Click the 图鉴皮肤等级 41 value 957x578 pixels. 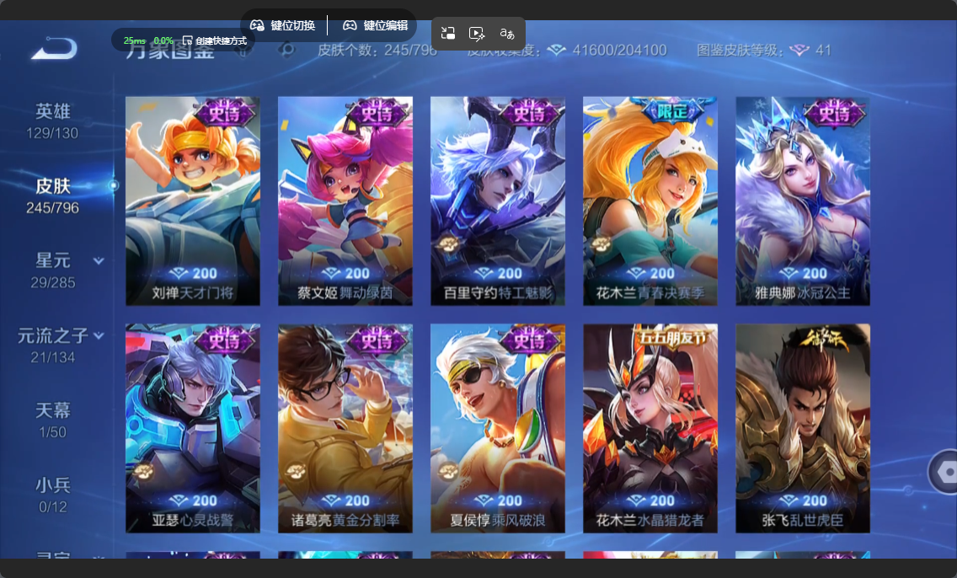(x=823, y=50)
